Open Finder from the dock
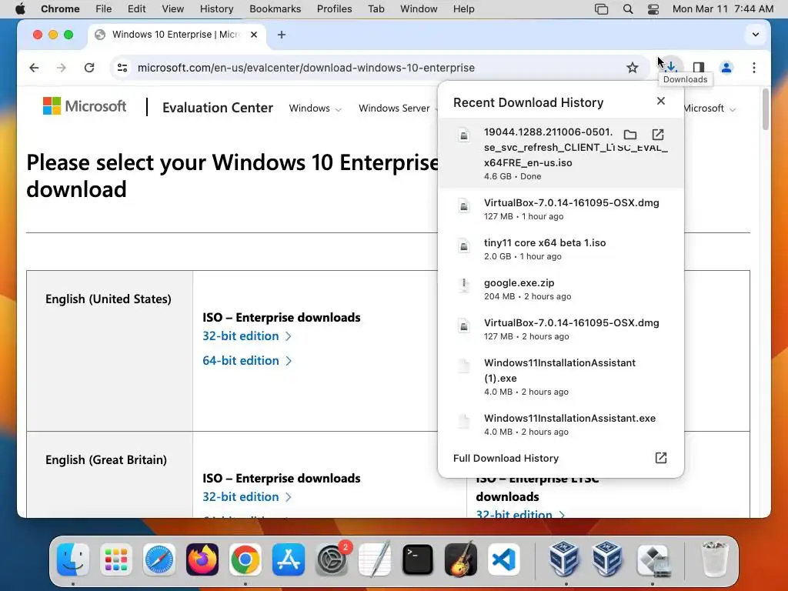Screen dimensions: 788x591 click(x=73, y=559)
